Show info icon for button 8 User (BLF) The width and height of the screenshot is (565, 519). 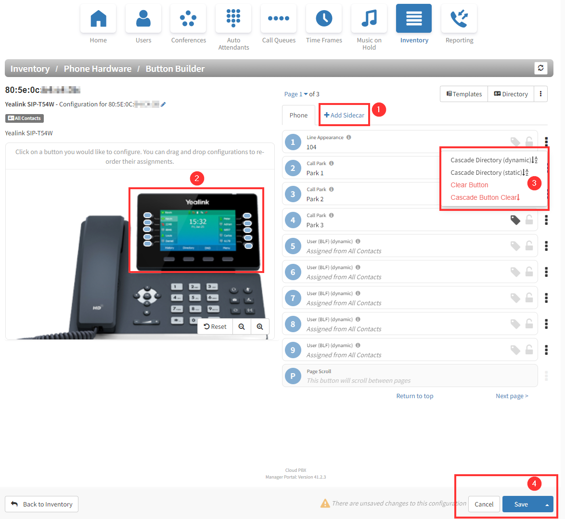(358, 319)
